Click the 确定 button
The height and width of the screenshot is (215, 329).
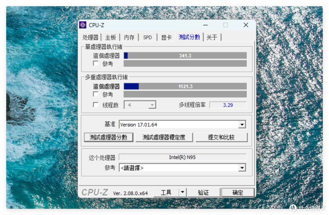click(x=238, y=192)
